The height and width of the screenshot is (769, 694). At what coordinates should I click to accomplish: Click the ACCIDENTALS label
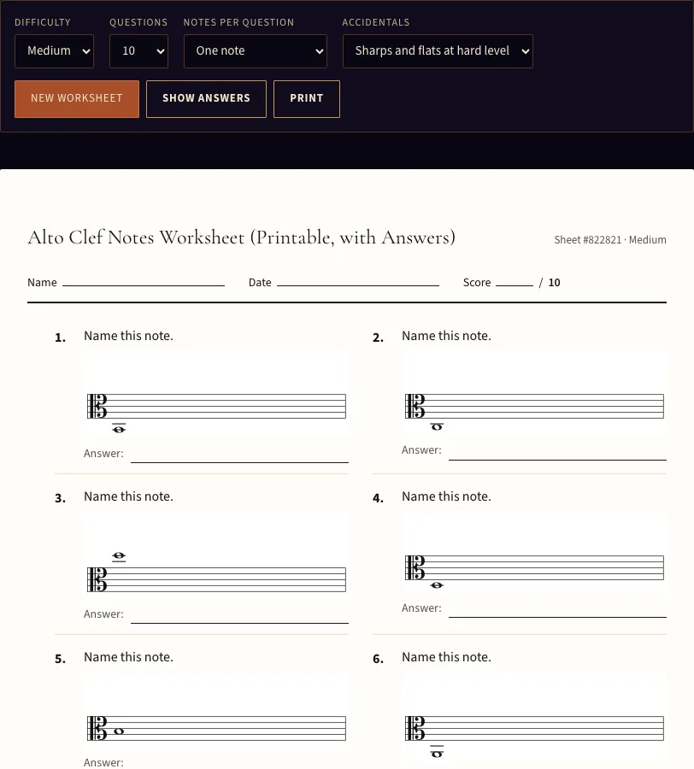(376, 22)
